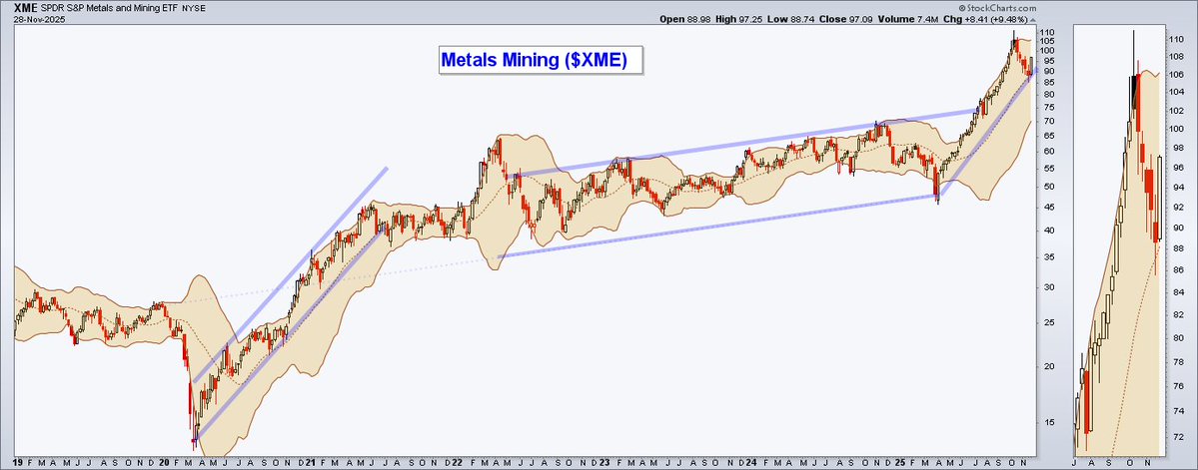Click the 'Metals Mining ($XME)' annotation box
Screen dimensions: 1198x470
point(541,60)
